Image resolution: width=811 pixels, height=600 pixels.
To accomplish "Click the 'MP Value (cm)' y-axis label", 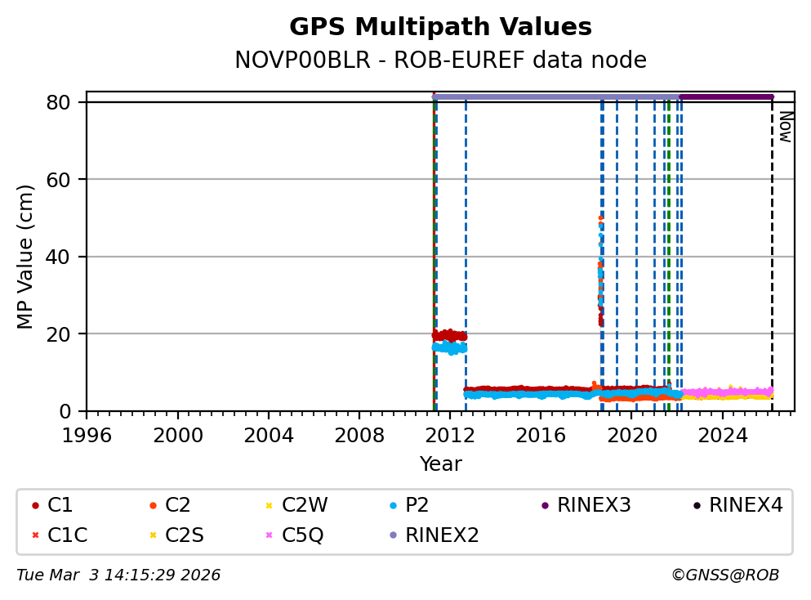I will click(25, 257).
